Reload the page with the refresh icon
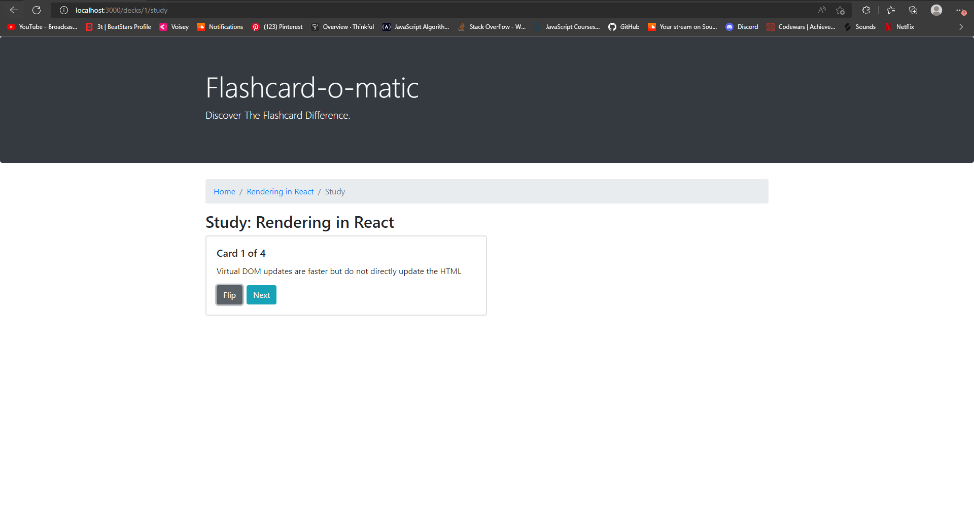This screenshot has width=974, height=512. (x=36, y=10)
